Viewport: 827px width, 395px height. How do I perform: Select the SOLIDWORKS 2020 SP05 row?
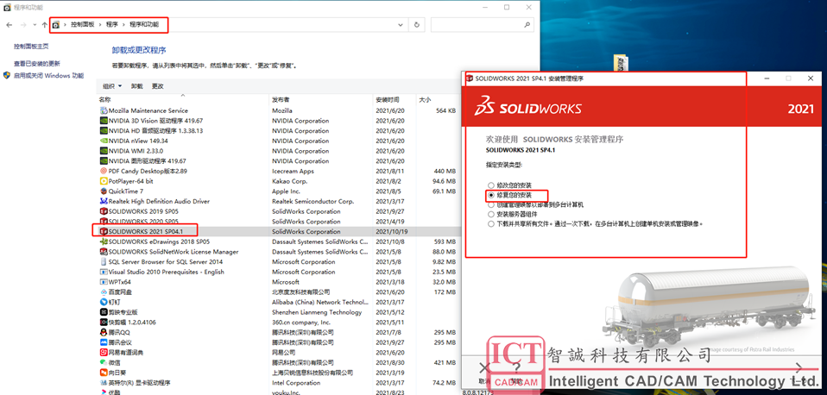coord(279,221)
